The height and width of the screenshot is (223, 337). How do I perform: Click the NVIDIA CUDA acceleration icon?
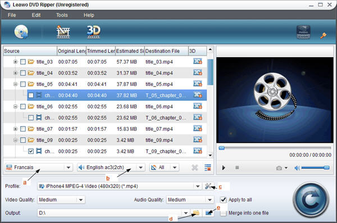pos(303,32)
